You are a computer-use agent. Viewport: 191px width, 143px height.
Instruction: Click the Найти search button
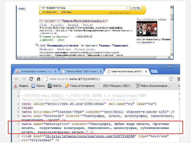[136, 8]
